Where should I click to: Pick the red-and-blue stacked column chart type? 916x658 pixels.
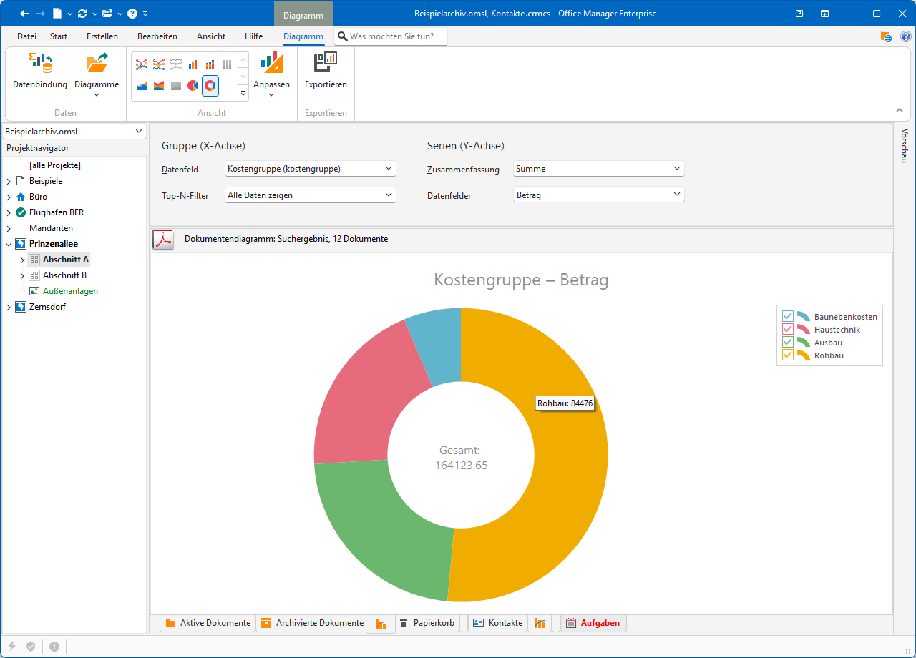(210, 64)
